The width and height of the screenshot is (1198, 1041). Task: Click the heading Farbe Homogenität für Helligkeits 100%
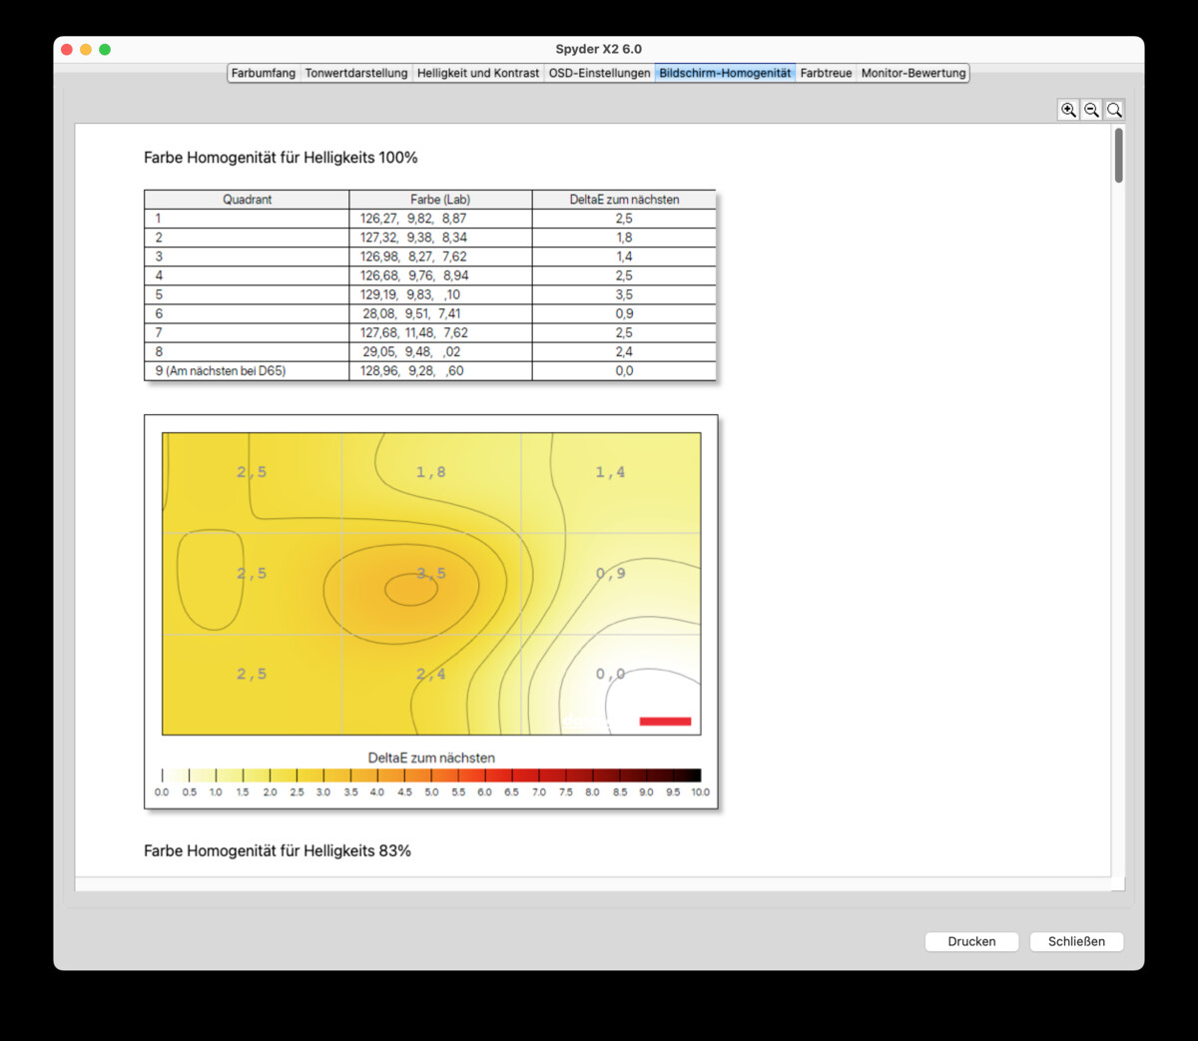point(282,158)
